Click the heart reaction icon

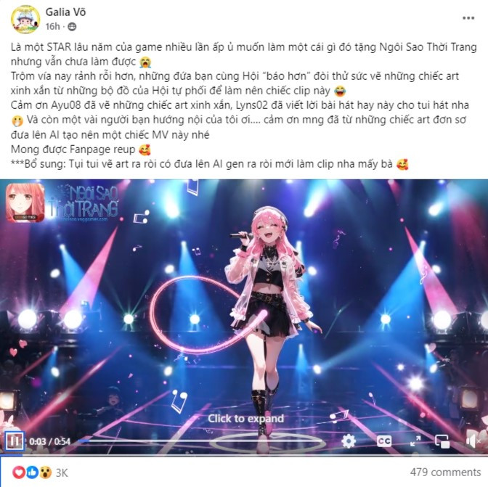[x=19, y=472]
